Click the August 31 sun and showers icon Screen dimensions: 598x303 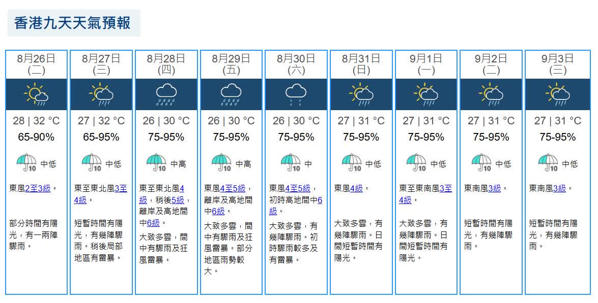click(x=361, y=94)
